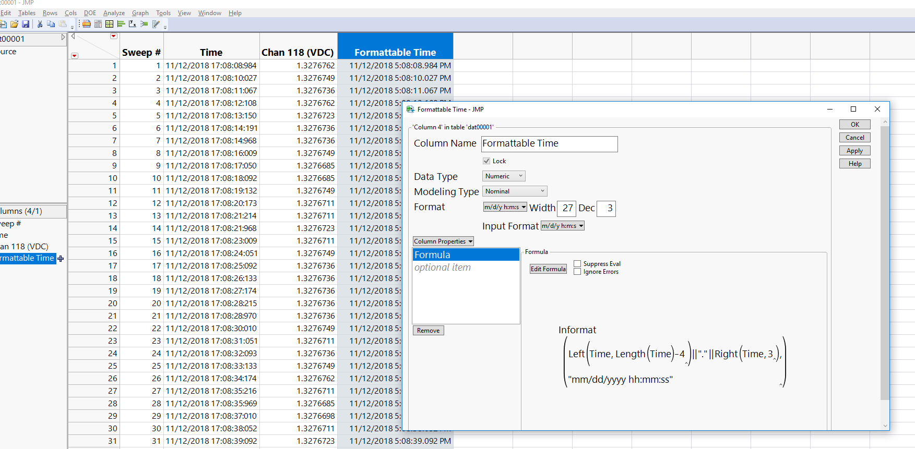This screenshot has height=449, width=915.
Task: Click the Save floppy disk icon
Action: (26, 24)
